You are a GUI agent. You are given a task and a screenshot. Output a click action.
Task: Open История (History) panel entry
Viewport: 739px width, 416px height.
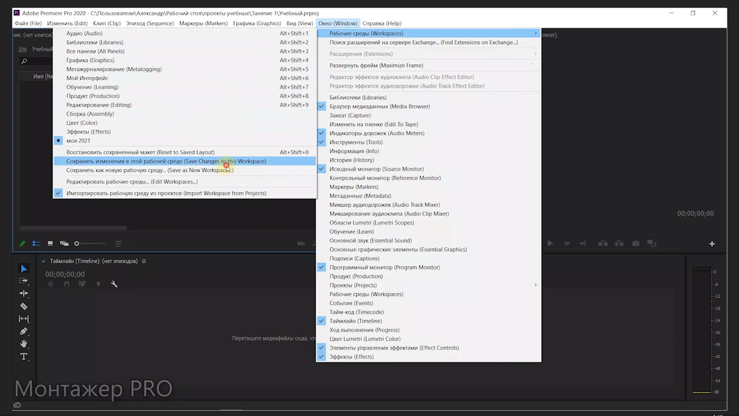point(429,160)
